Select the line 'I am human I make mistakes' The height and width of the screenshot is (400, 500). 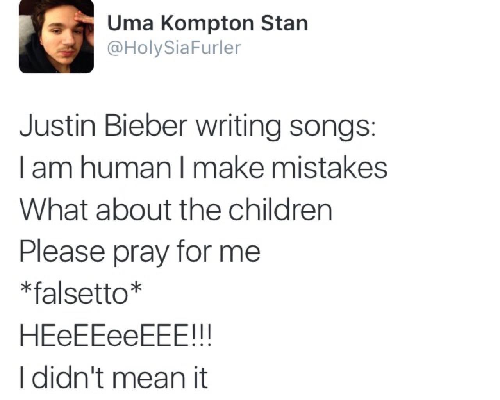[203, 168]
